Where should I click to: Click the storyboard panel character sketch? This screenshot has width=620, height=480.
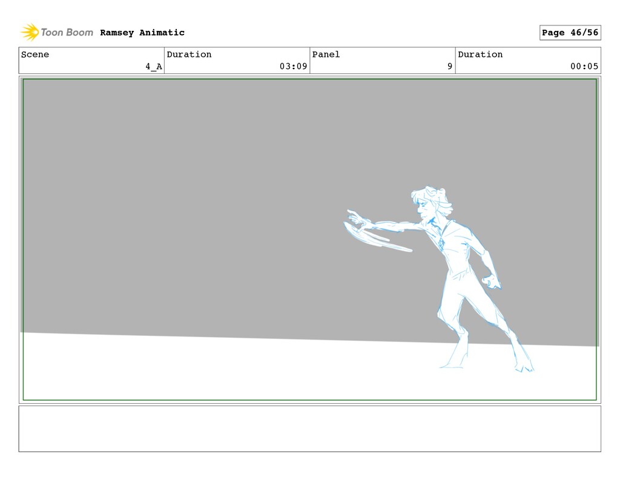(x=439, y=279)
